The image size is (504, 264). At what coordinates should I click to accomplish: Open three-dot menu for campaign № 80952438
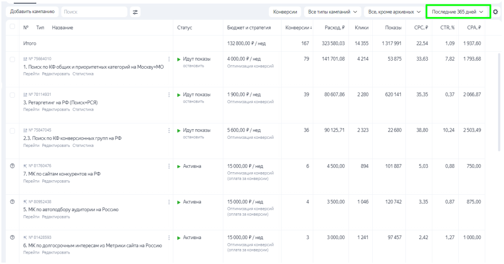point(169,202)
